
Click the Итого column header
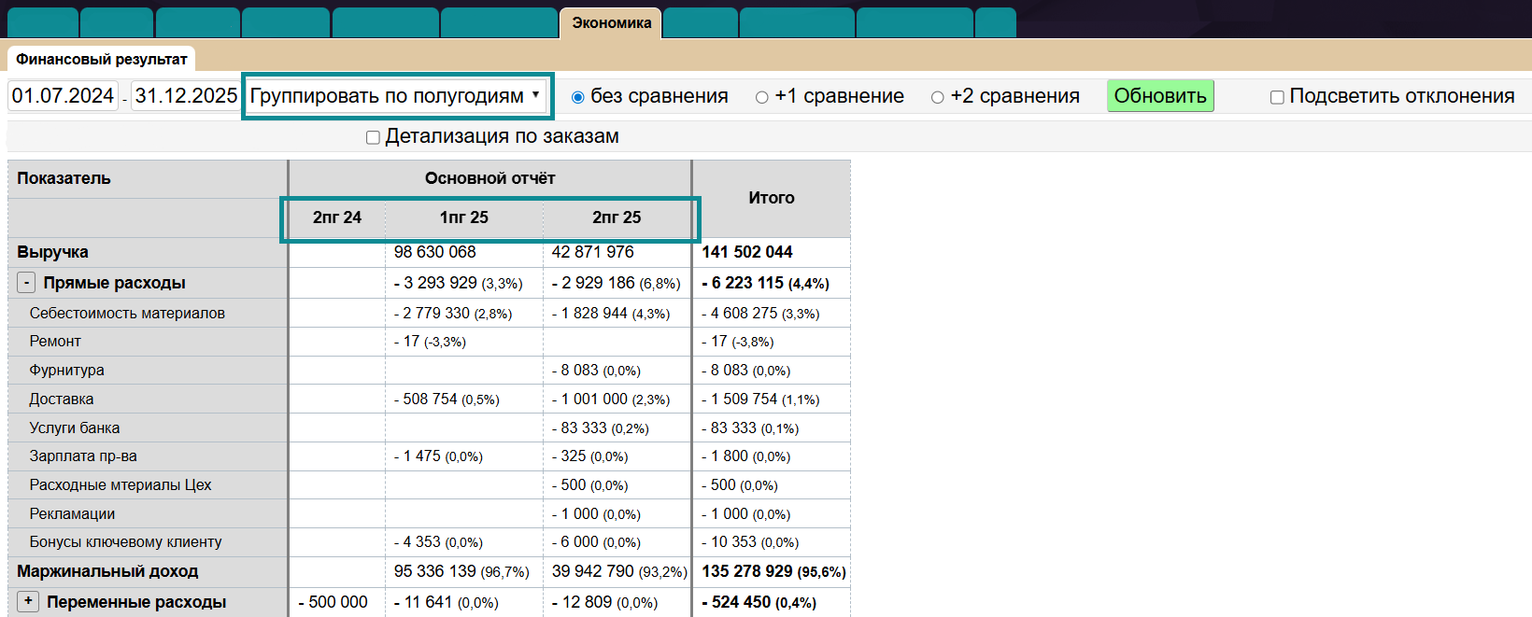tap(771, 198)
